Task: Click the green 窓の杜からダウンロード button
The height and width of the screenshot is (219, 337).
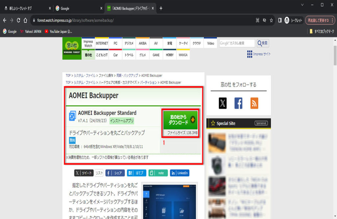Action: [x=180, y=120]
